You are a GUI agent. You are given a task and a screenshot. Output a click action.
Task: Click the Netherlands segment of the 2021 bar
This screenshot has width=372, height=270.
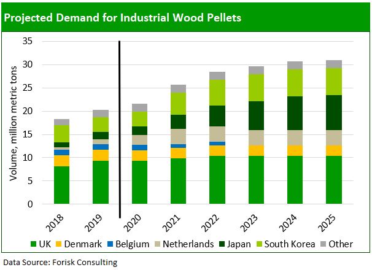pos(179,136)
